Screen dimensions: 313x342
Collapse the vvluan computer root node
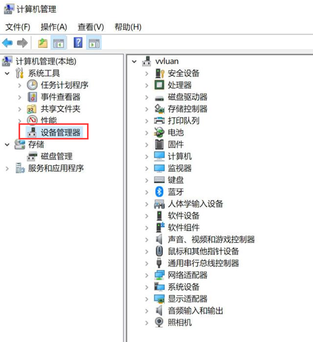pyautogui.click(x=134, y=62)
